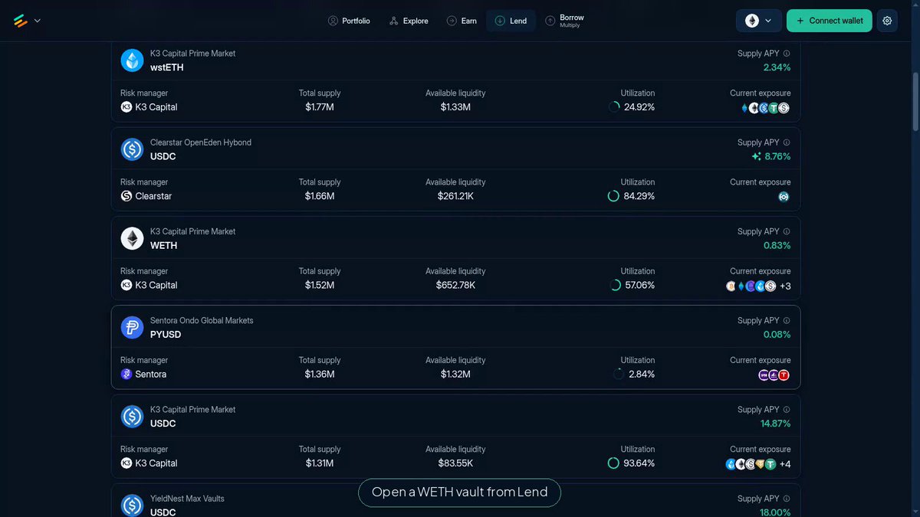Click K3 Capital logo in WETH risk manager
The height and width of the screenshot is (517, 920).
pos(127,285)
